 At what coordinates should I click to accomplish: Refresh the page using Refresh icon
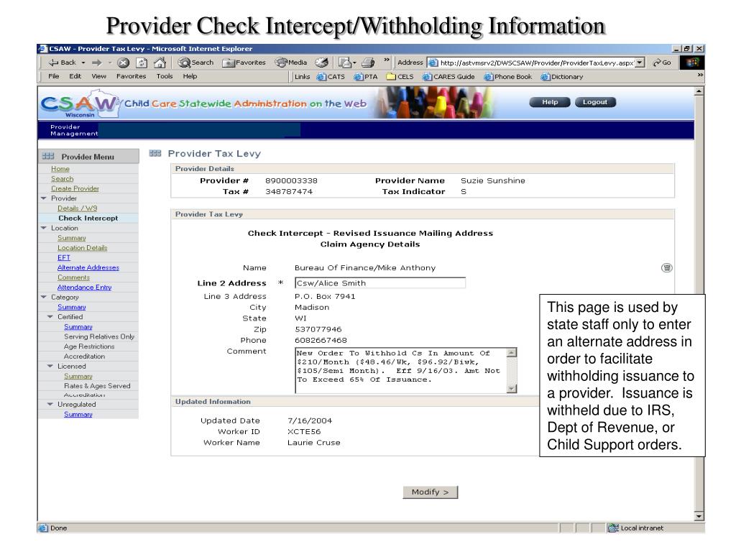pos(142,63)
